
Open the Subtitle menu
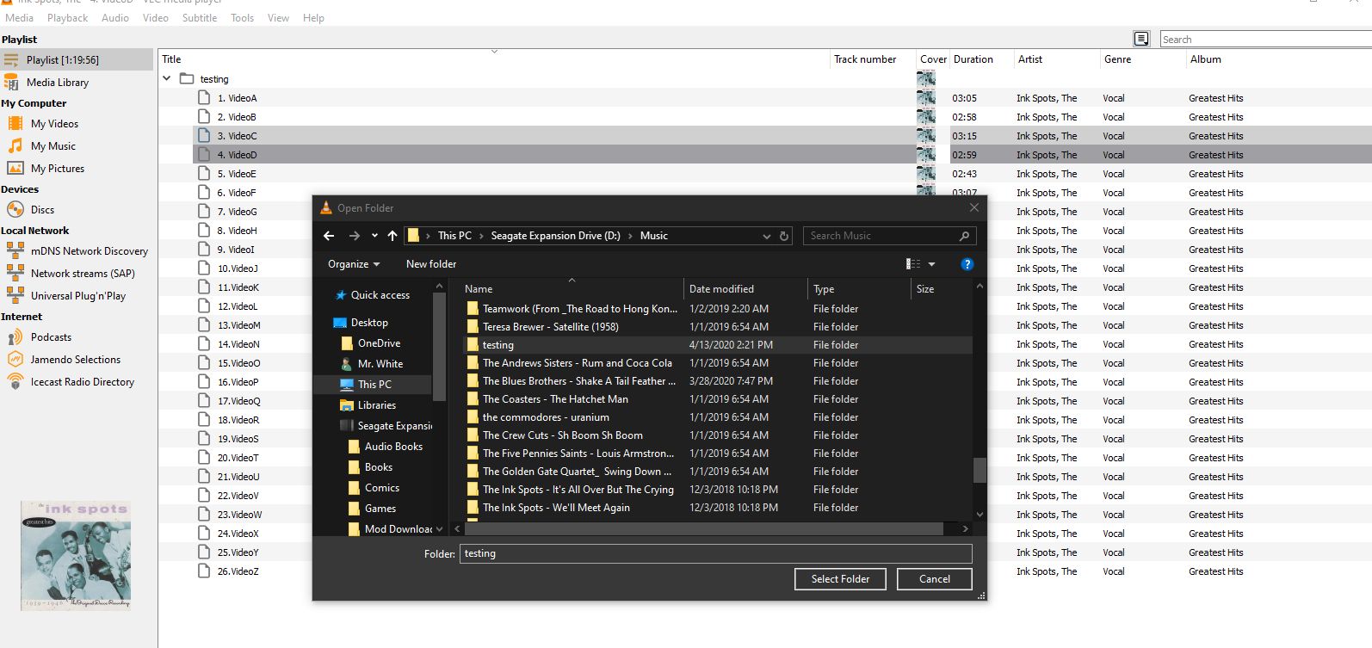point(200,18)
